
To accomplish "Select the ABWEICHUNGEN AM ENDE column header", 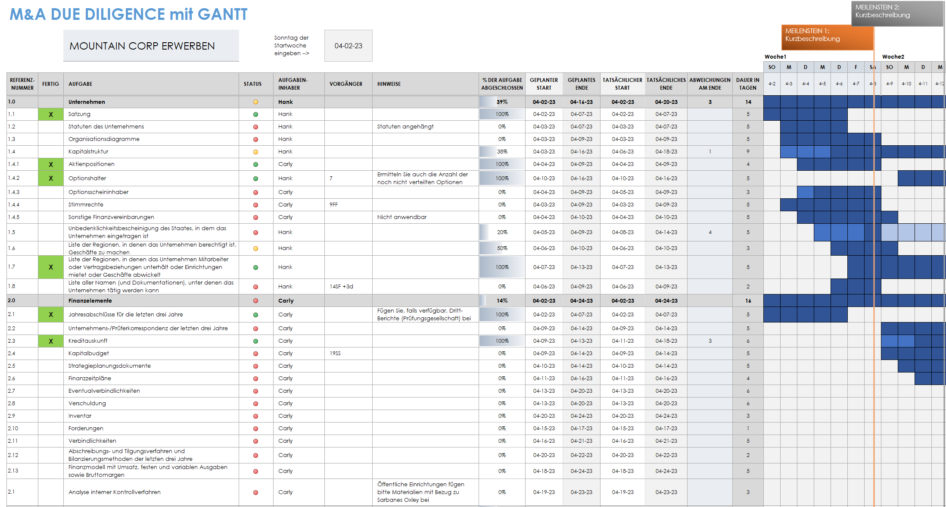I will [x=710, y=84].
